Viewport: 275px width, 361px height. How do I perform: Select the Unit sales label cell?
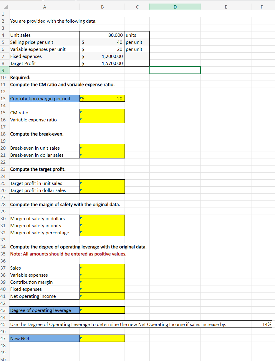tap(44, 35)
